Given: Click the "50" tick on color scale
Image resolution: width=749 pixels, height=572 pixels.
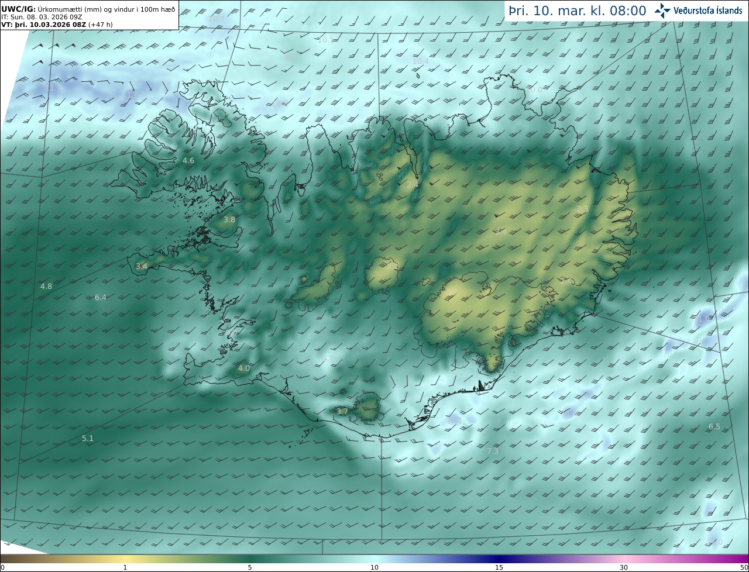Looking at the screenshot, I should click(x=744, y=567).
